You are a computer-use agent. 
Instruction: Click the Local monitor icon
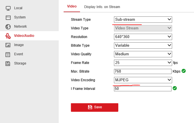click(x=8, y=8)
